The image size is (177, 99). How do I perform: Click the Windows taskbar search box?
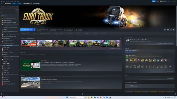coord(76,97)
